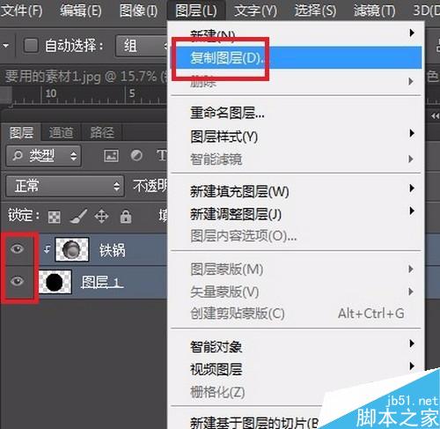
Task: Open the 类型 layer filter dropdown
Action: 43,156
